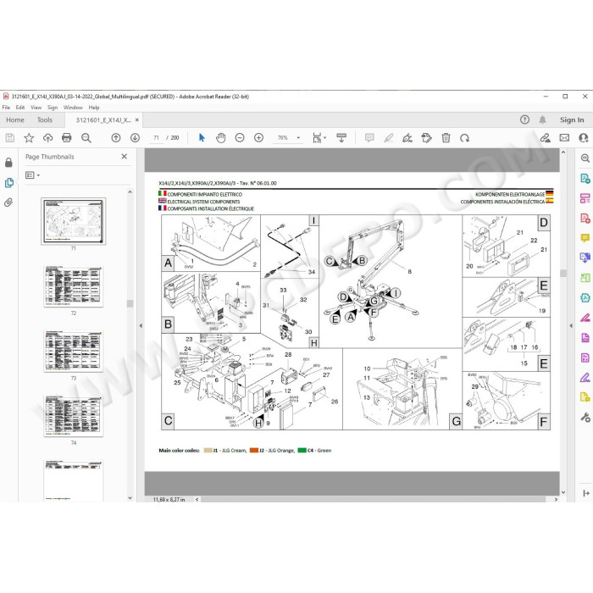Image resolution: width=593 pixels, height=593 pixels.
Task: Select the page 71 thumbnail
Action: click(74, 221)
